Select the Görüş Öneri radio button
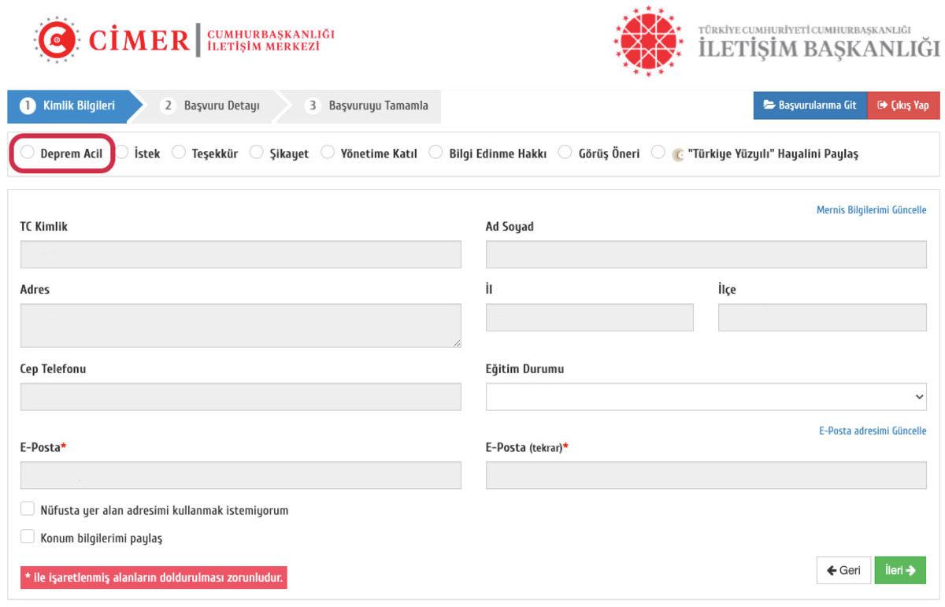The width and height of the screenshot is (945, 607). click(x=564, y=153)
